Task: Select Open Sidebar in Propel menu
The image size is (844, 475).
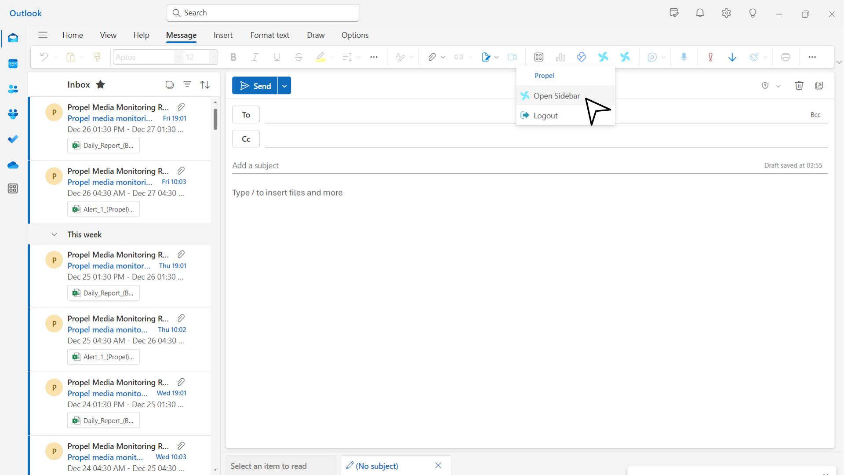Action: point(565,96)
